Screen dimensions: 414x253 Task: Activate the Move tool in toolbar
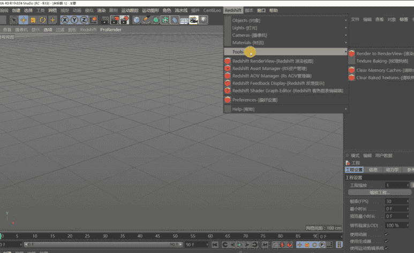(24, 20)
